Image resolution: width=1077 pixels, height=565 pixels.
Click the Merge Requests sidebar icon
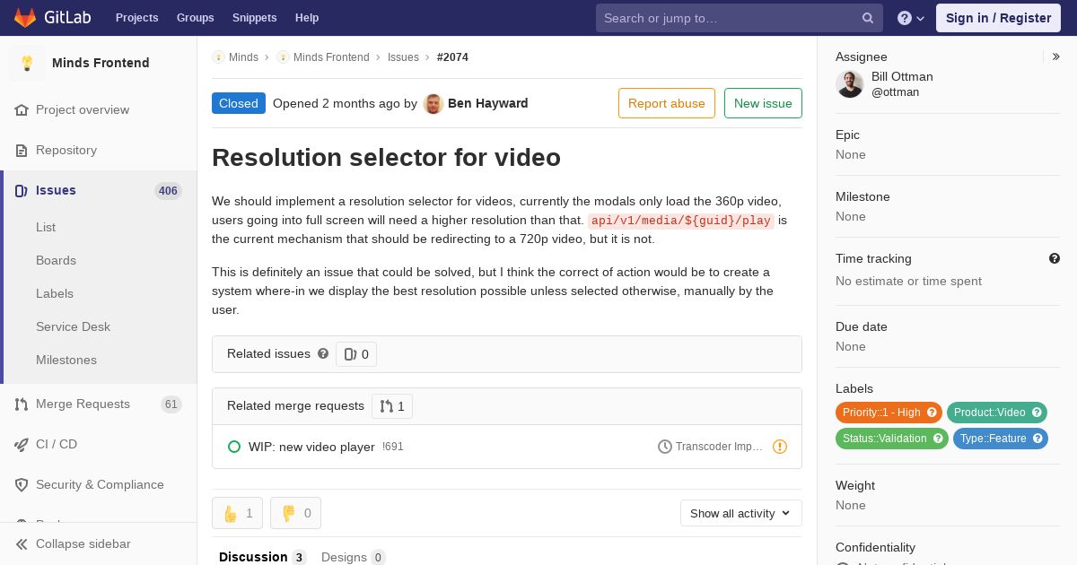[22, 404]
